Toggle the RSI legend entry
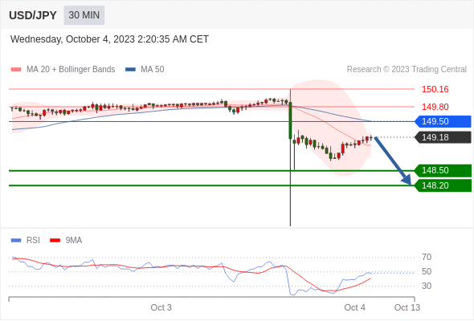Image resolution: width=474 pixels, height=321 pixels. coord(26,241)
